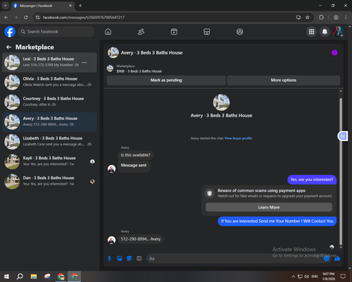352x282 pixels.
Task: Send a thumbs-up like
Action: 337,259
